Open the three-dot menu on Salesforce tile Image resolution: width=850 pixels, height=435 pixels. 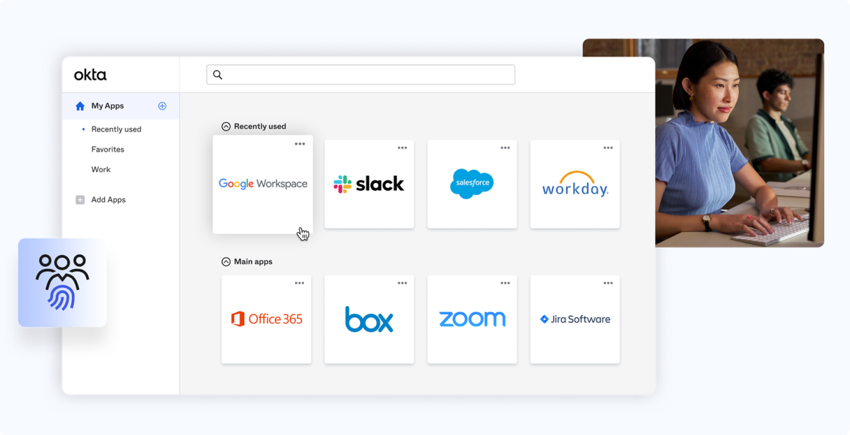point(505,148)
